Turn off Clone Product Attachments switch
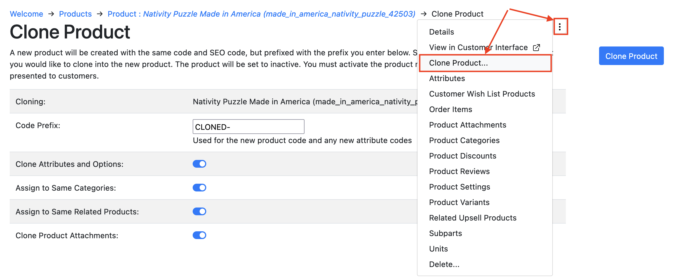 point(199,235)
